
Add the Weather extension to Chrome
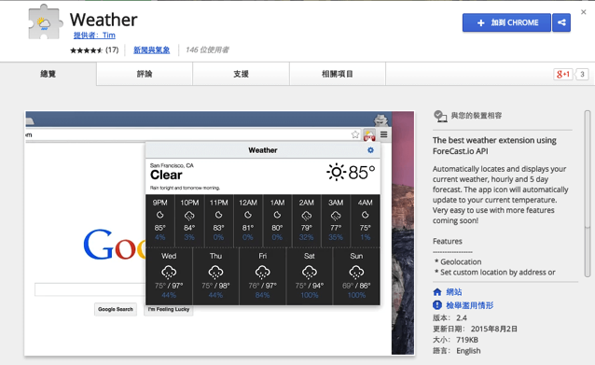point(506,22)
